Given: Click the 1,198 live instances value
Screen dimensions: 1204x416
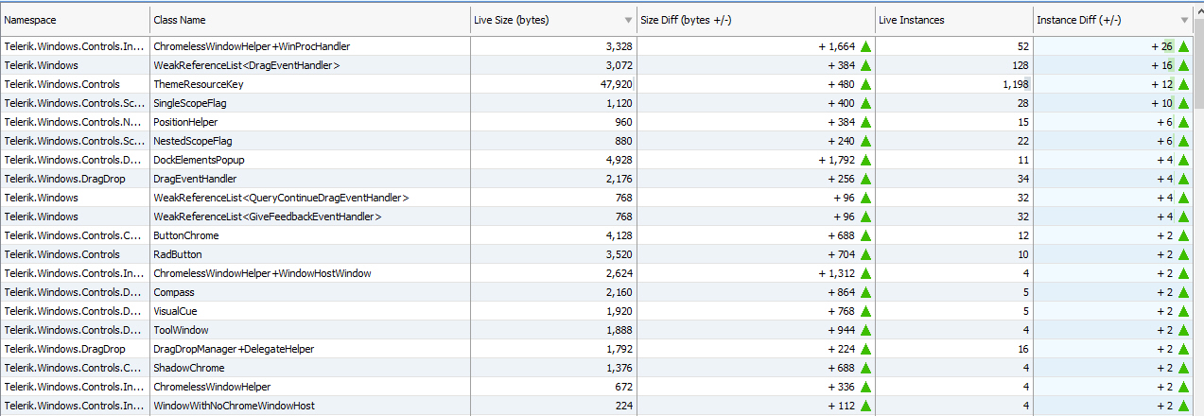Looking at the screenshot, I should tap(1015, 84).
